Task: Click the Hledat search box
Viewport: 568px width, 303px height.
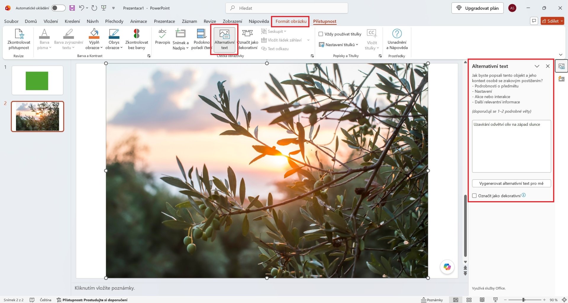Action: 286,8
